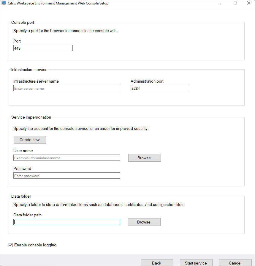
Task: Click the Data folder path field
Action: [x=67, y=222]
